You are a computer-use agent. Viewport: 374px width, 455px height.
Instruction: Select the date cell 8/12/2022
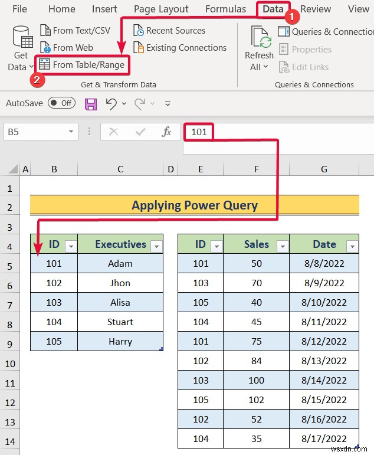324,341
